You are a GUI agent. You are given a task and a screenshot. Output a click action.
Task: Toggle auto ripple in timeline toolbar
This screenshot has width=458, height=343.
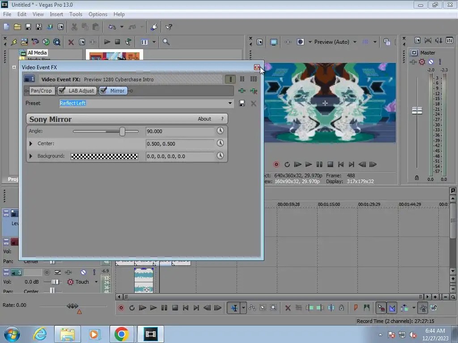pos(404,308)
